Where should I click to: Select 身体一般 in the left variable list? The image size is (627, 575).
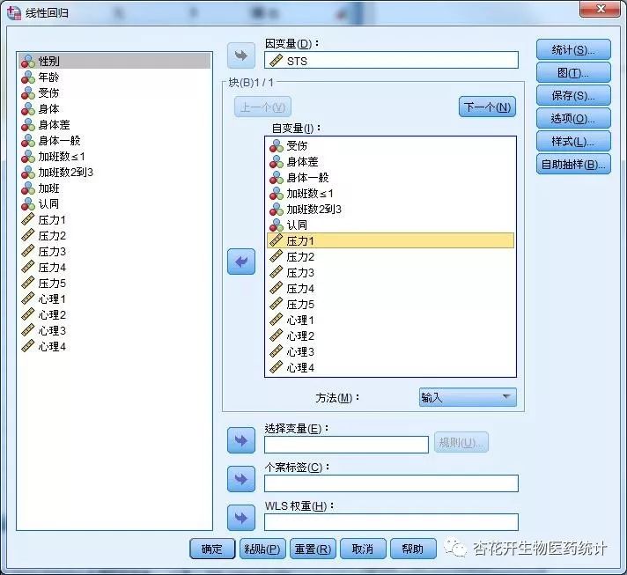(x=114, y=140)
